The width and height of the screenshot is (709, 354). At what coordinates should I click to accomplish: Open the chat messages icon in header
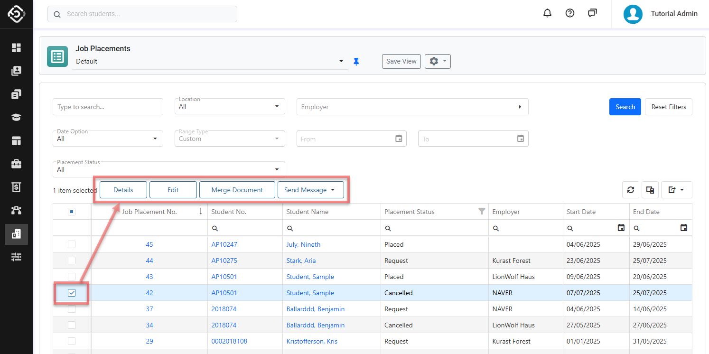click(x=592, y=13)
